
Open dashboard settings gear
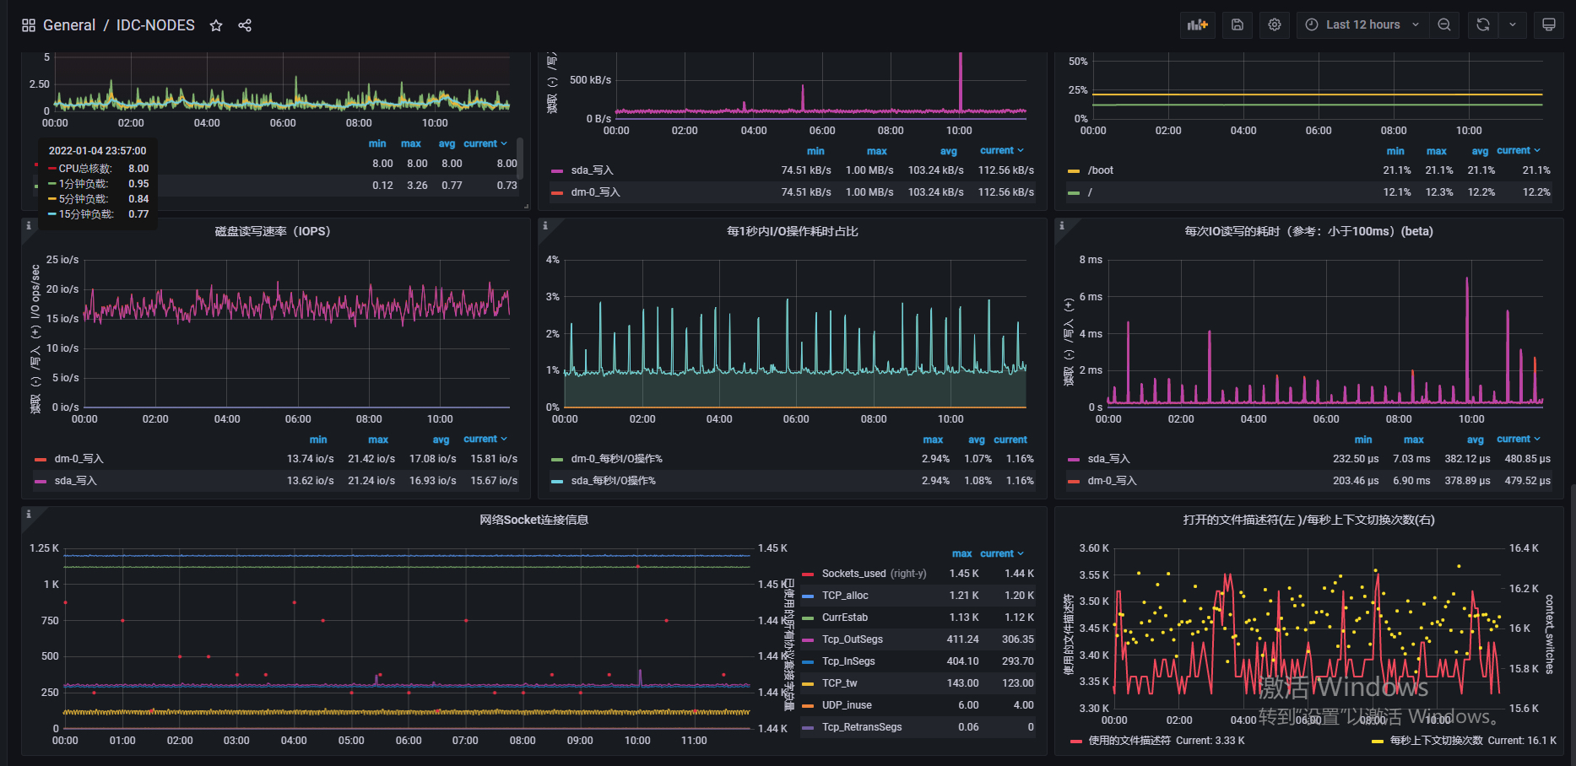pyautogui.click(x=1275, y=24)
